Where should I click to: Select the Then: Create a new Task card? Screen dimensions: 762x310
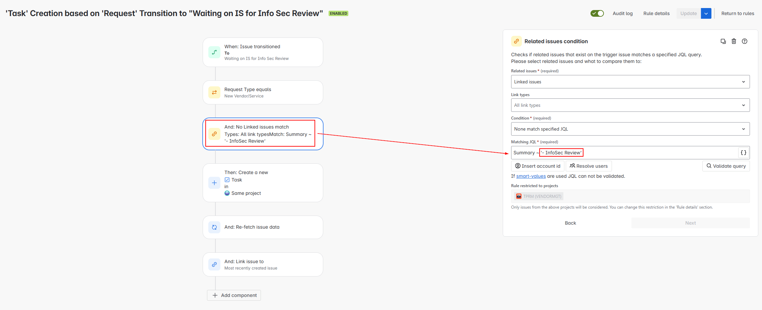[x=263, y=183]
